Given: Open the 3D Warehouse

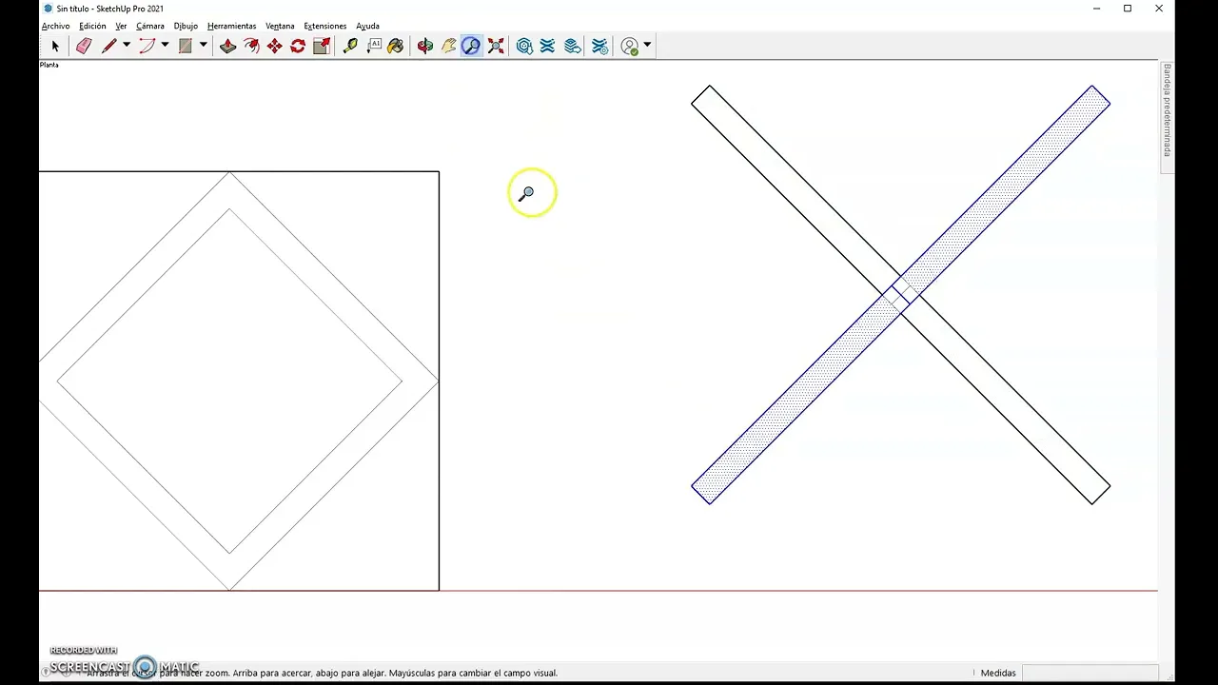Looking at the screenshot, I should tap(524, 46).
